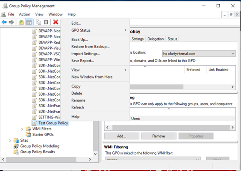Click the Copy toolbar icon
241x171 pixels.
pos(38,22)
